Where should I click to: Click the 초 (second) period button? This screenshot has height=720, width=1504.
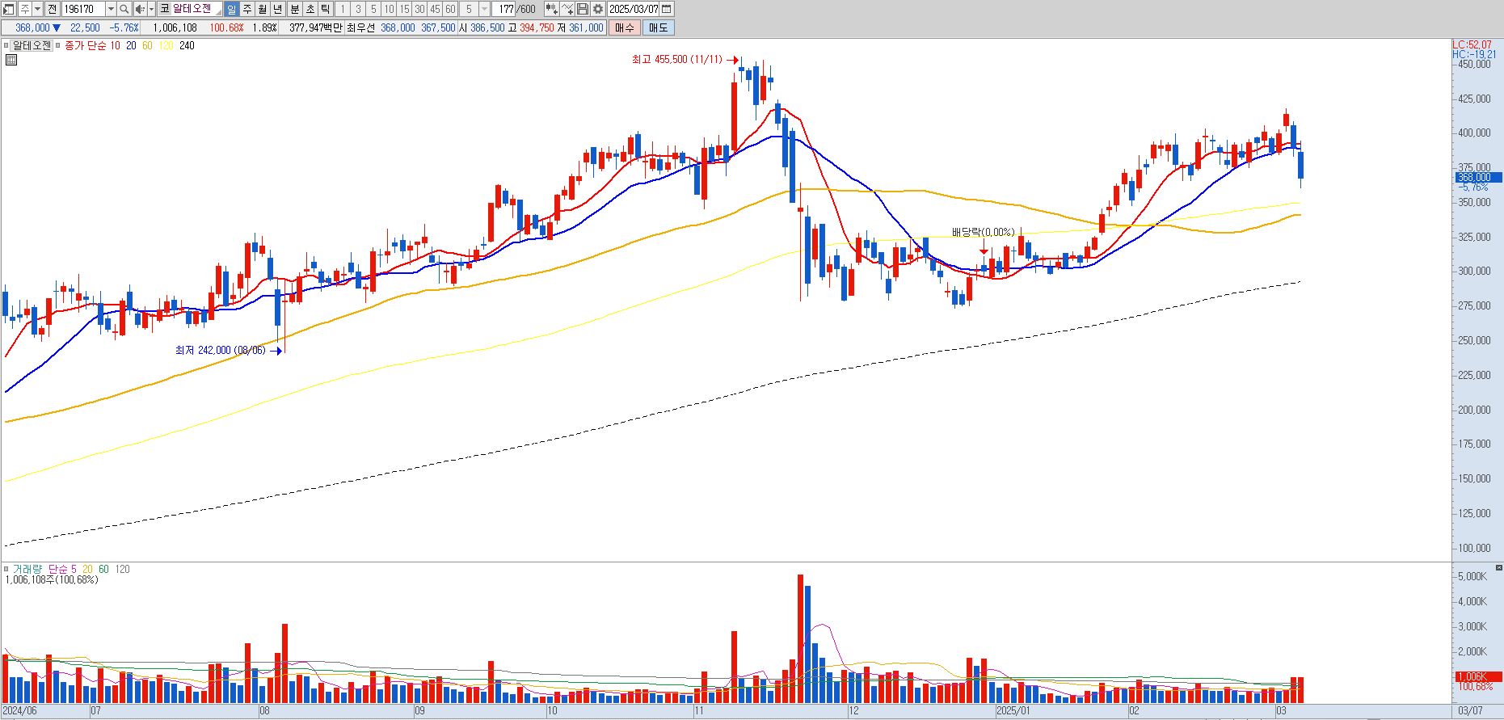[310, 9]
